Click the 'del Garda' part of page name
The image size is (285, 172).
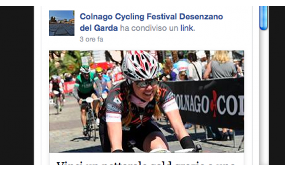[x=99, y=28]
